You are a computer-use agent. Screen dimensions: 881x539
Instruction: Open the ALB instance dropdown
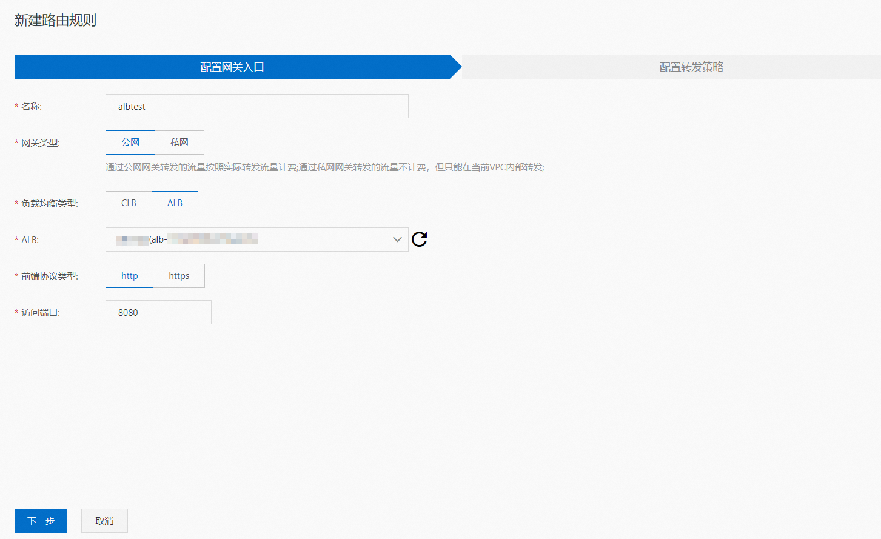(257, 239)
